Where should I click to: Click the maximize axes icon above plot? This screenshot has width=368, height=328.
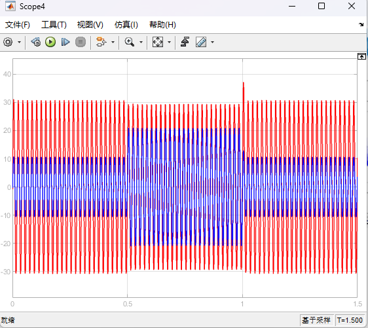coord(361,56)
